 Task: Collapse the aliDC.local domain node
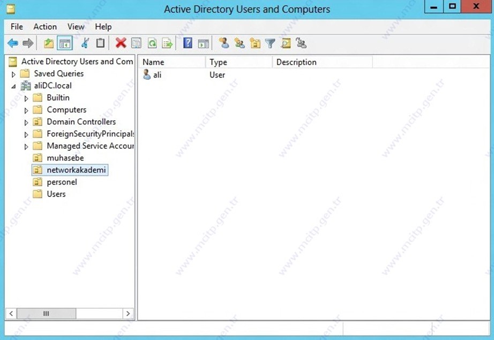pyautogui.click(x=13, y=86)
